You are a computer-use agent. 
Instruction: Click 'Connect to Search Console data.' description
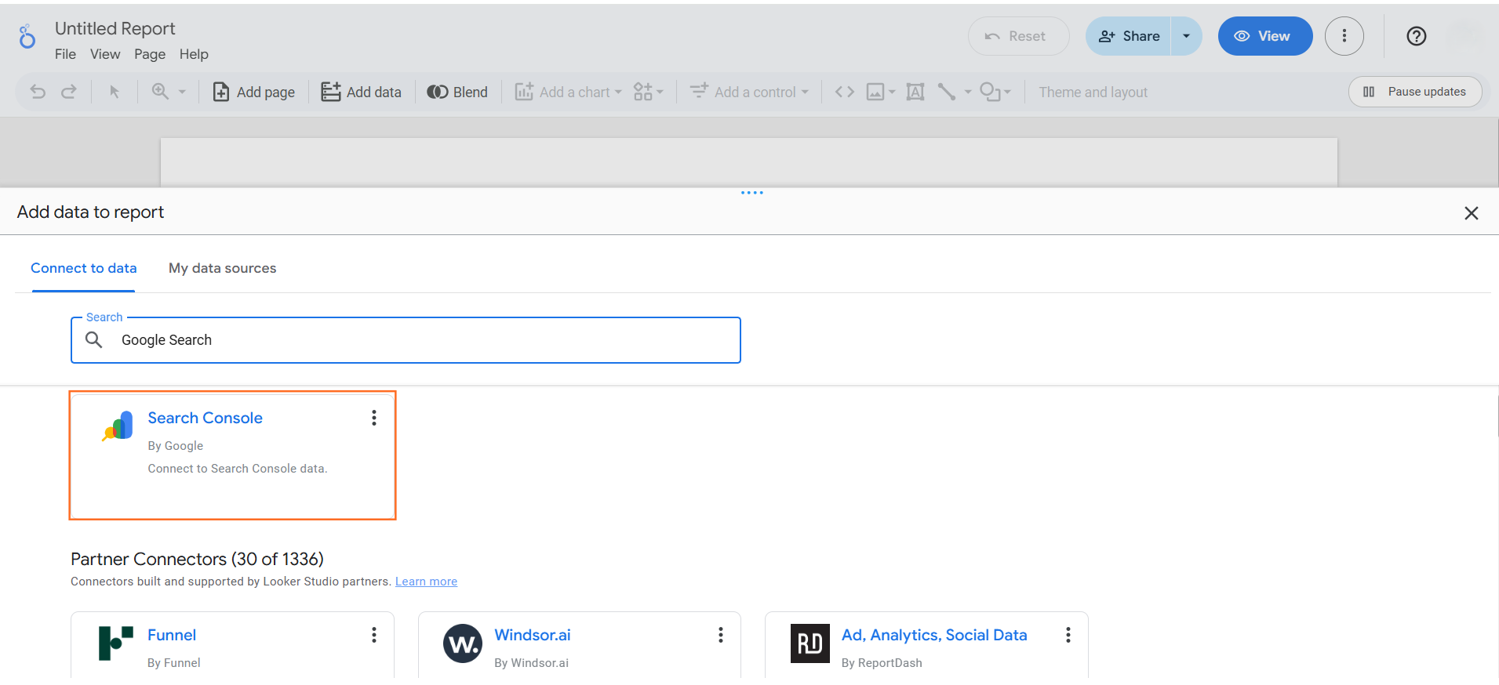click(238, 469)
